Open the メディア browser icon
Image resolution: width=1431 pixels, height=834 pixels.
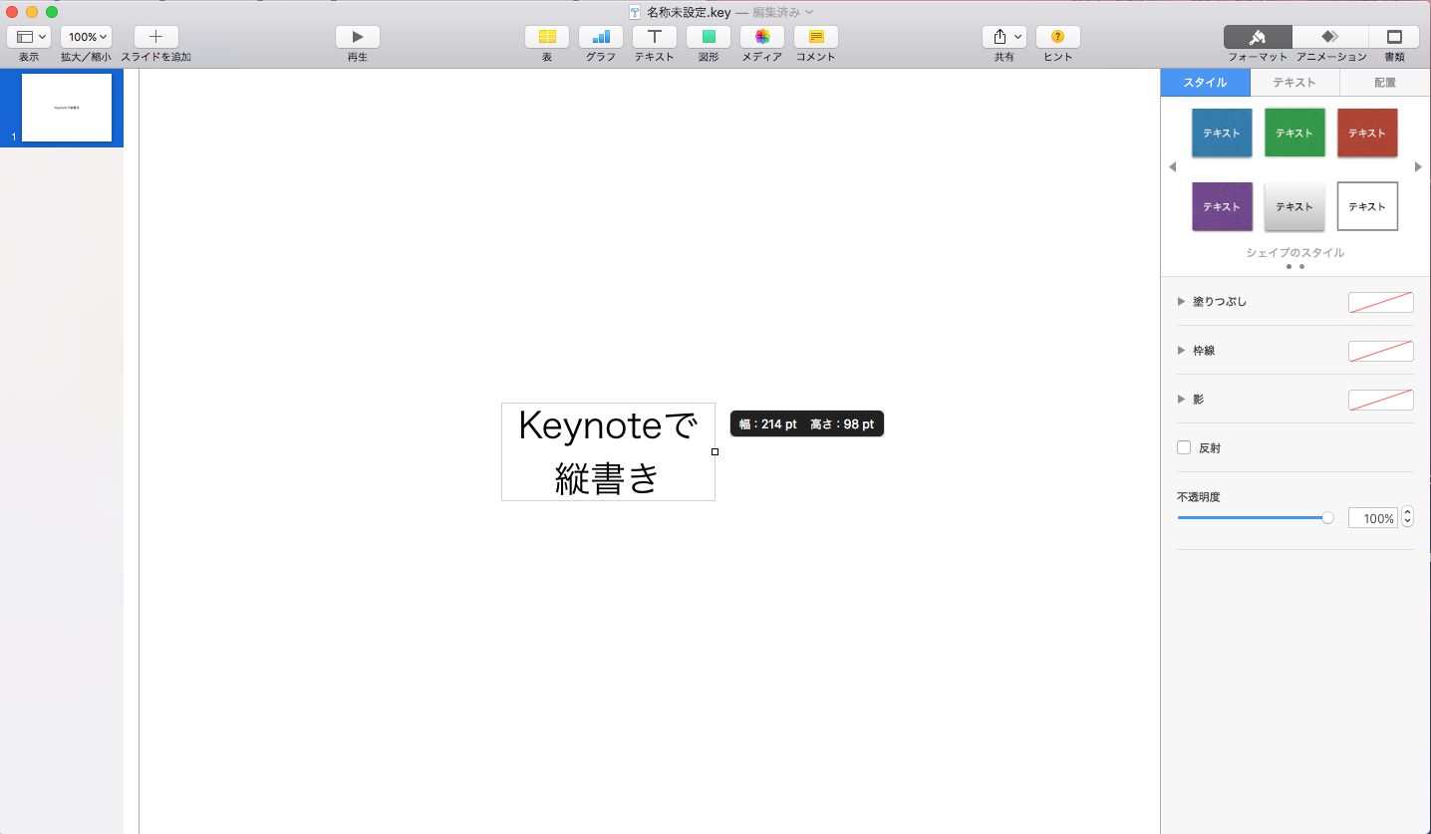(761, 36)
